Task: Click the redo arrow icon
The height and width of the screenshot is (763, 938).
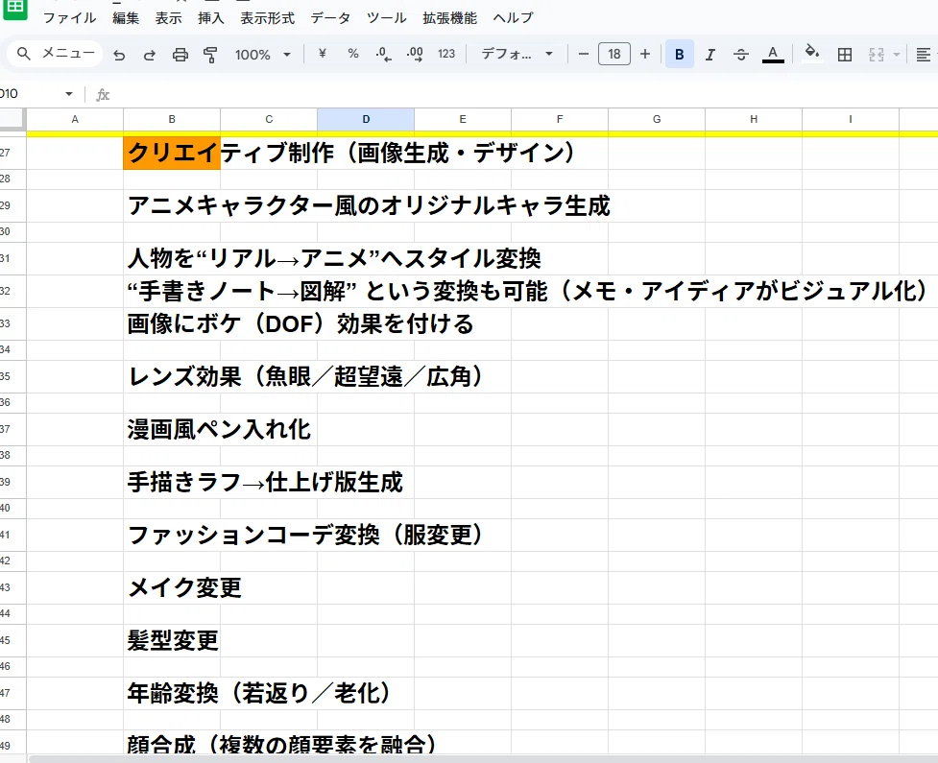Action: (x=150, y=55)
